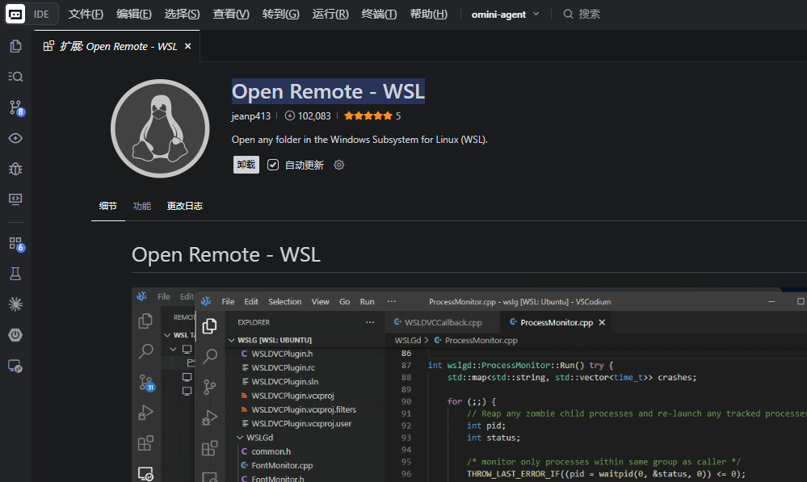
Task: Open Source Control with 8 badge
Action: click(16, 107)
